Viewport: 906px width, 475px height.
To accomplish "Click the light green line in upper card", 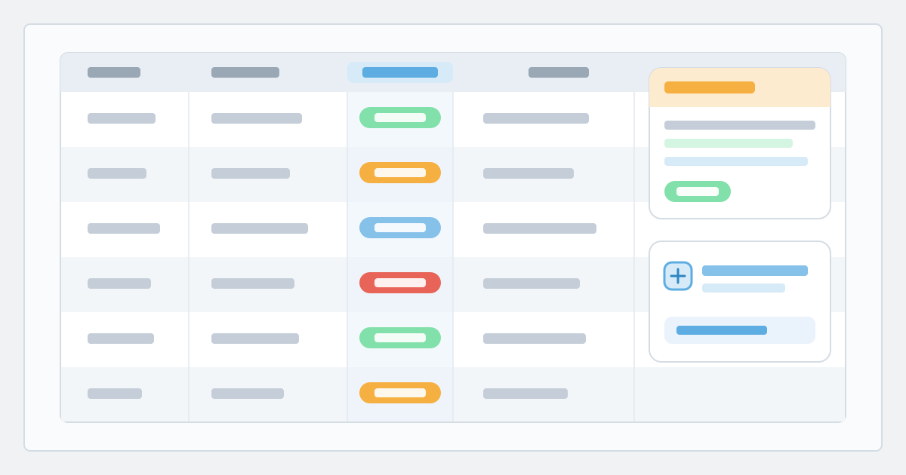I will tap(729, 143).
